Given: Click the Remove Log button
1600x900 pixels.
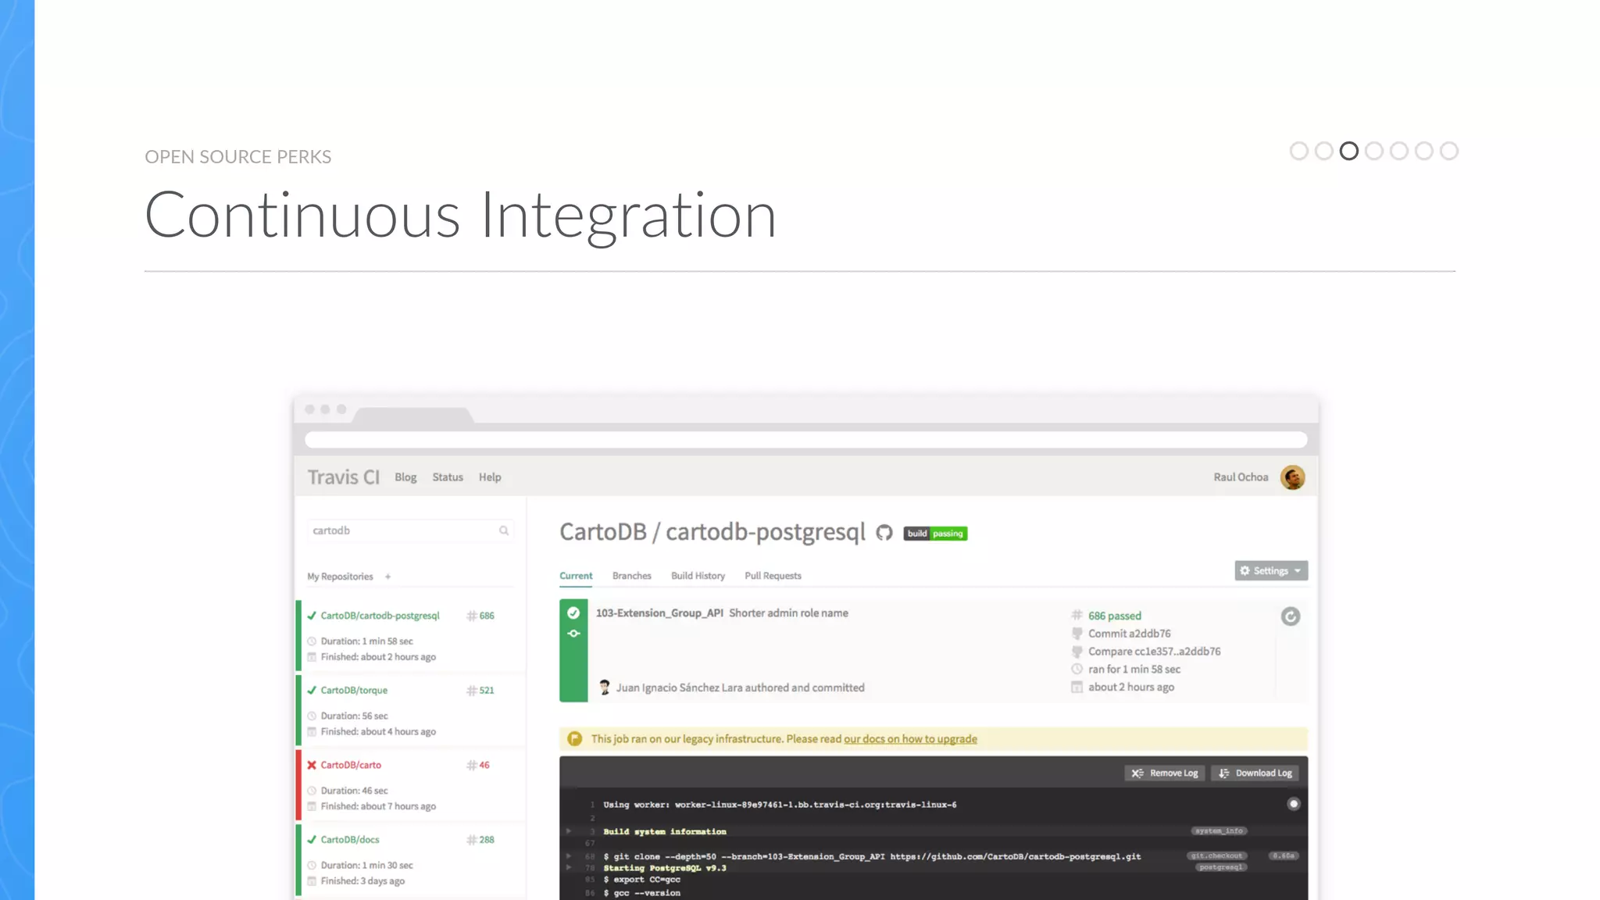Looking at the screenshot, I should tap(1164, 773).
